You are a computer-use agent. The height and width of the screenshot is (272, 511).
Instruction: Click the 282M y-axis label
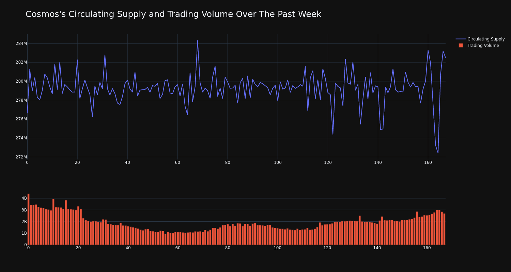pyautogui.click(x=21, y=62)
